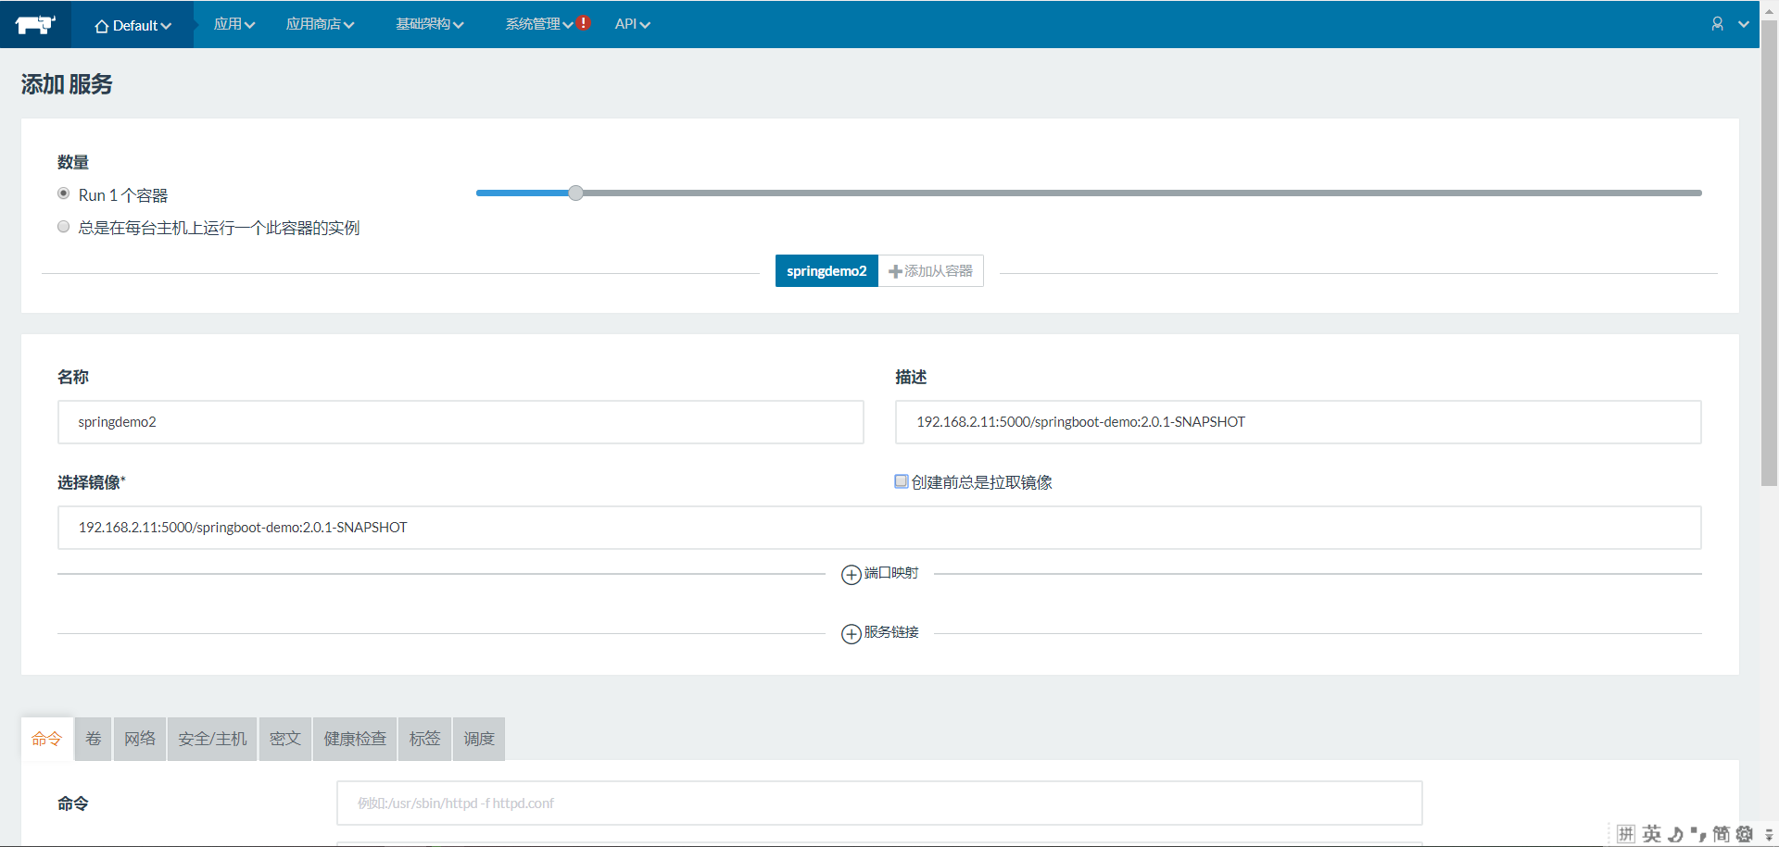Click the Rancher cow logo
Viewport: 1779px width, 847px height.
point(35,24)
